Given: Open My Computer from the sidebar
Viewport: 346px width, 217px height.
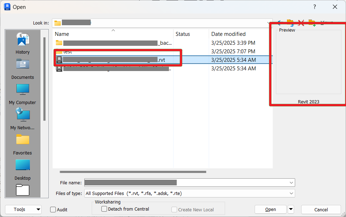Looking at the screenshot, I should coord(22,93).
